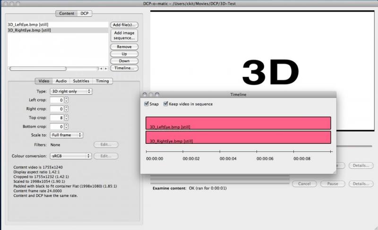Viewport: 378px width, 230px height.
Task: Open the Audio tab
Action: pos(61,81)
